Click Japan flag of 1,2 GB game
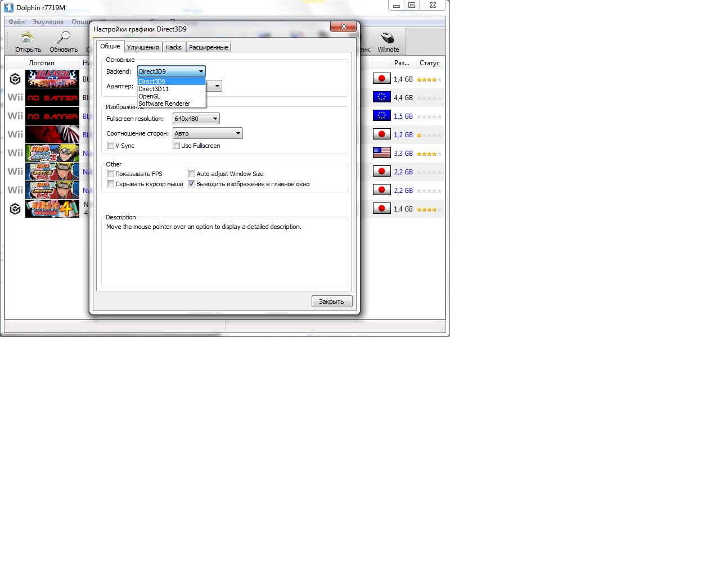The image size is (720, 576). pyautogui.click(x=382, y=134)
